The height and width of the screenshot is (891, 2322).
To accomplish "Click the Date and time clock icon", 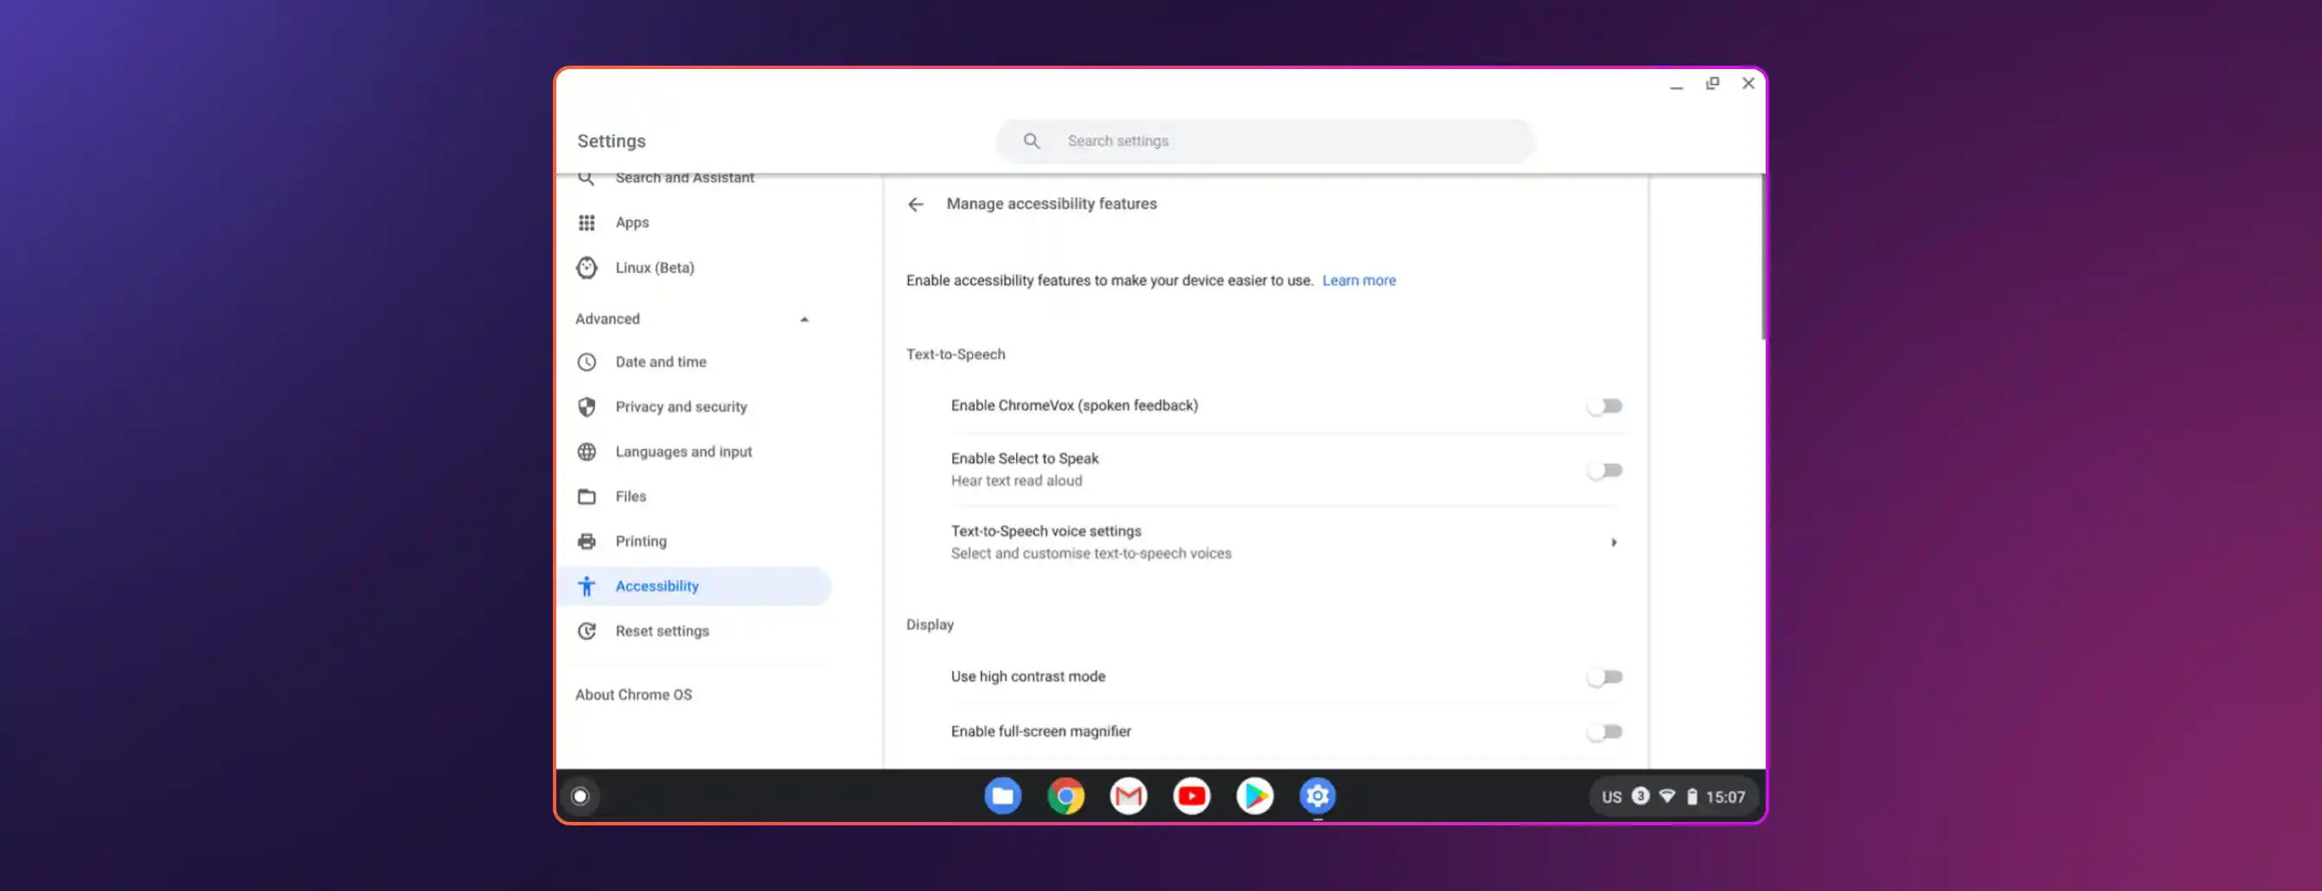I will [x=586, y=362].
